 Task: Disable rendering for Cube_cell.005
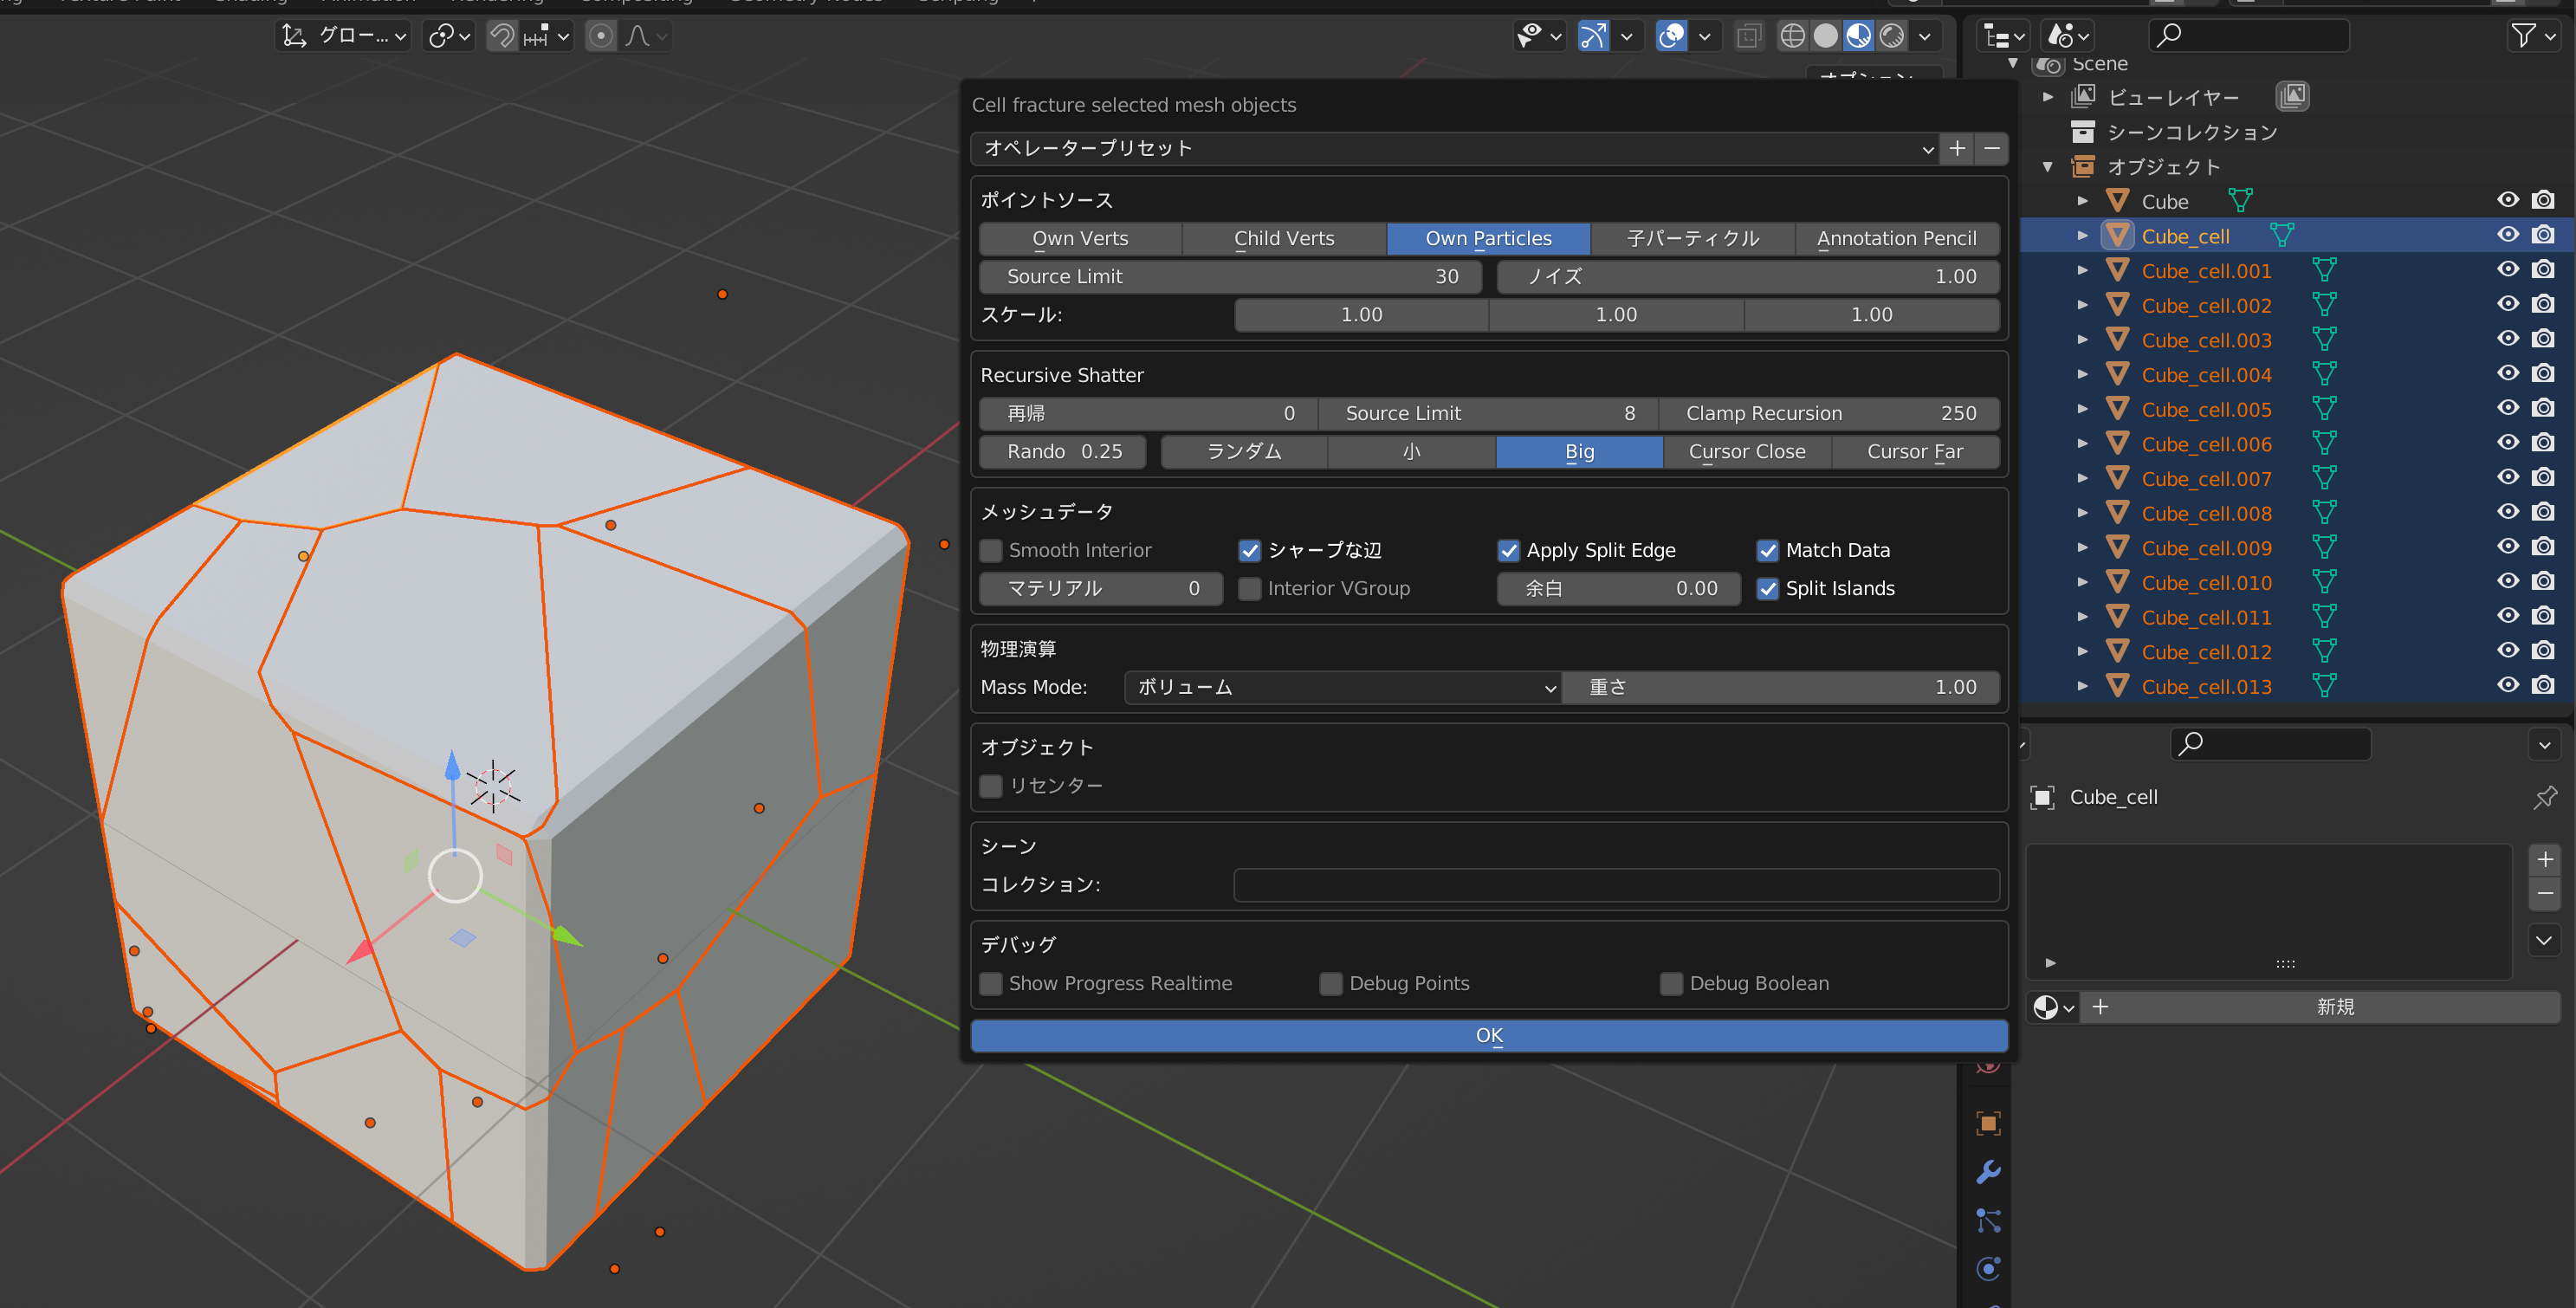[2543, 408]
